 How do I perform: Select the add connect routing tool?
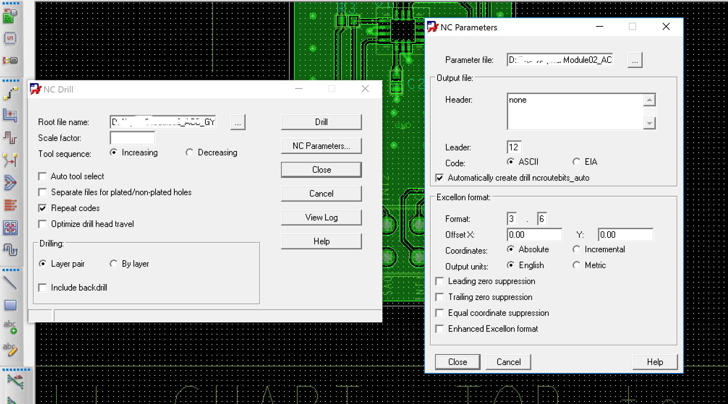point(10,94)
